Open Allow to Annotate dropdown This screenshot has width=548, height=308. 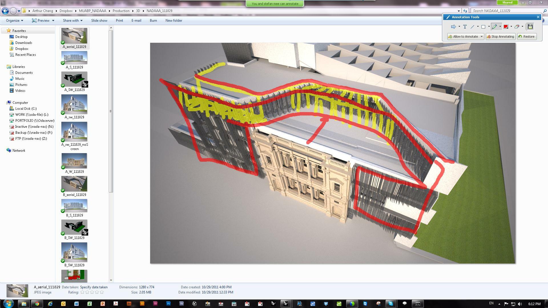[481, 37]
